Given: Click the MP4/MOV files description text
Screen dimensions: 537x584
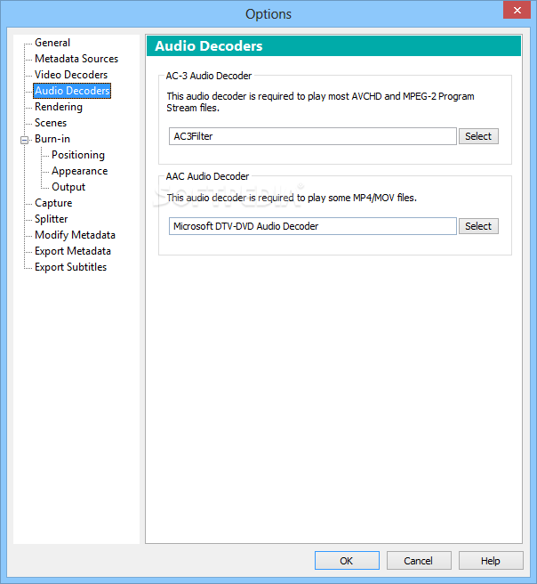Looking at the screenshot, I should 292,198.
